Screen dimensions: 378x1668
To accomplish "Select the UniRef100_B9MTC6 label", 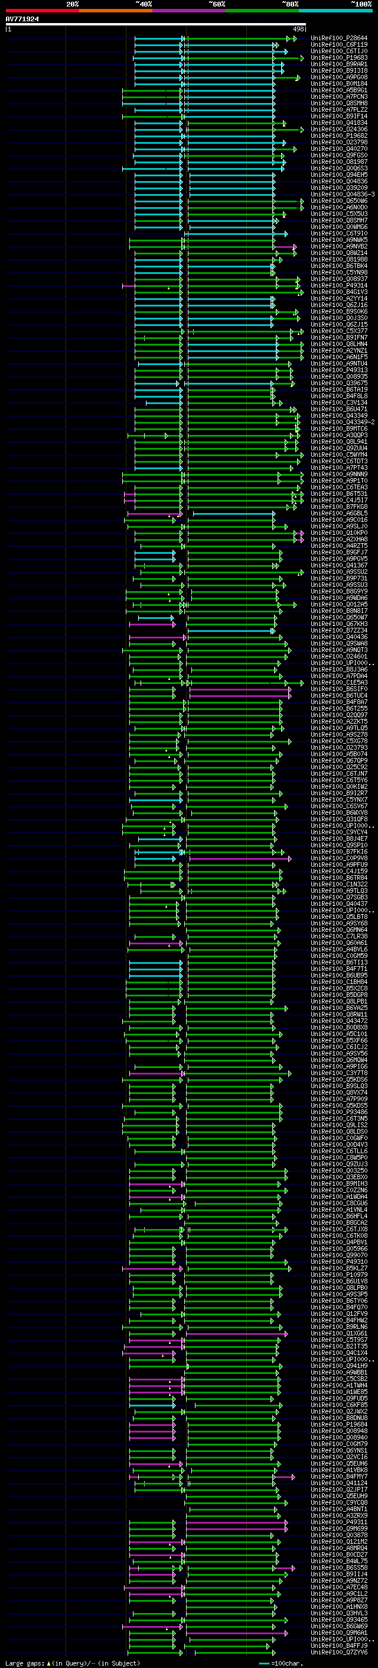I will [339, 428].
